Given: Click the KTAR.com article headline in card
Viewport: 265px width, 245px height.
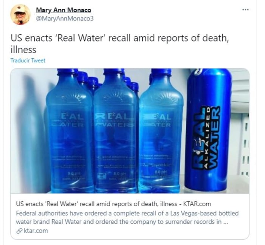Looking at the screenshot, I should coord(114,204).
